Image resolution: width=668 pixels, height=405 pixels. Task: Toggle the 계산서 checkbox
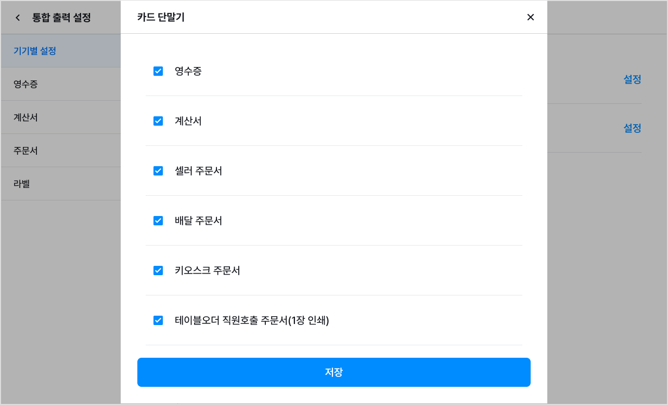point(158,121)
